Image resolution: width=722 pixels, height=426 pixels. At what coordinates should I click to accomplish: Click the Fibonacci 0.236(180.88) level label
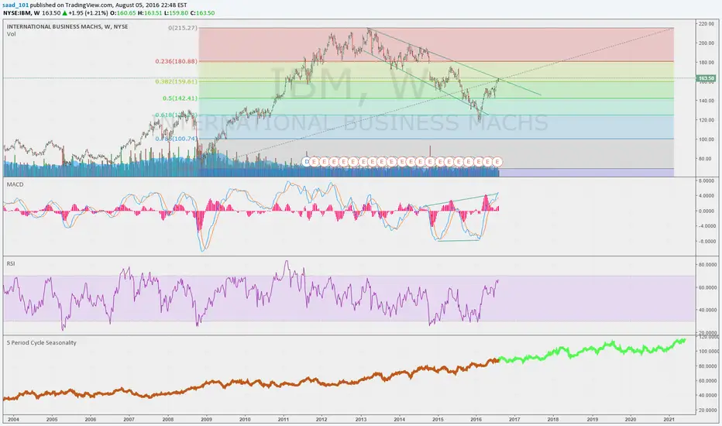177,61
